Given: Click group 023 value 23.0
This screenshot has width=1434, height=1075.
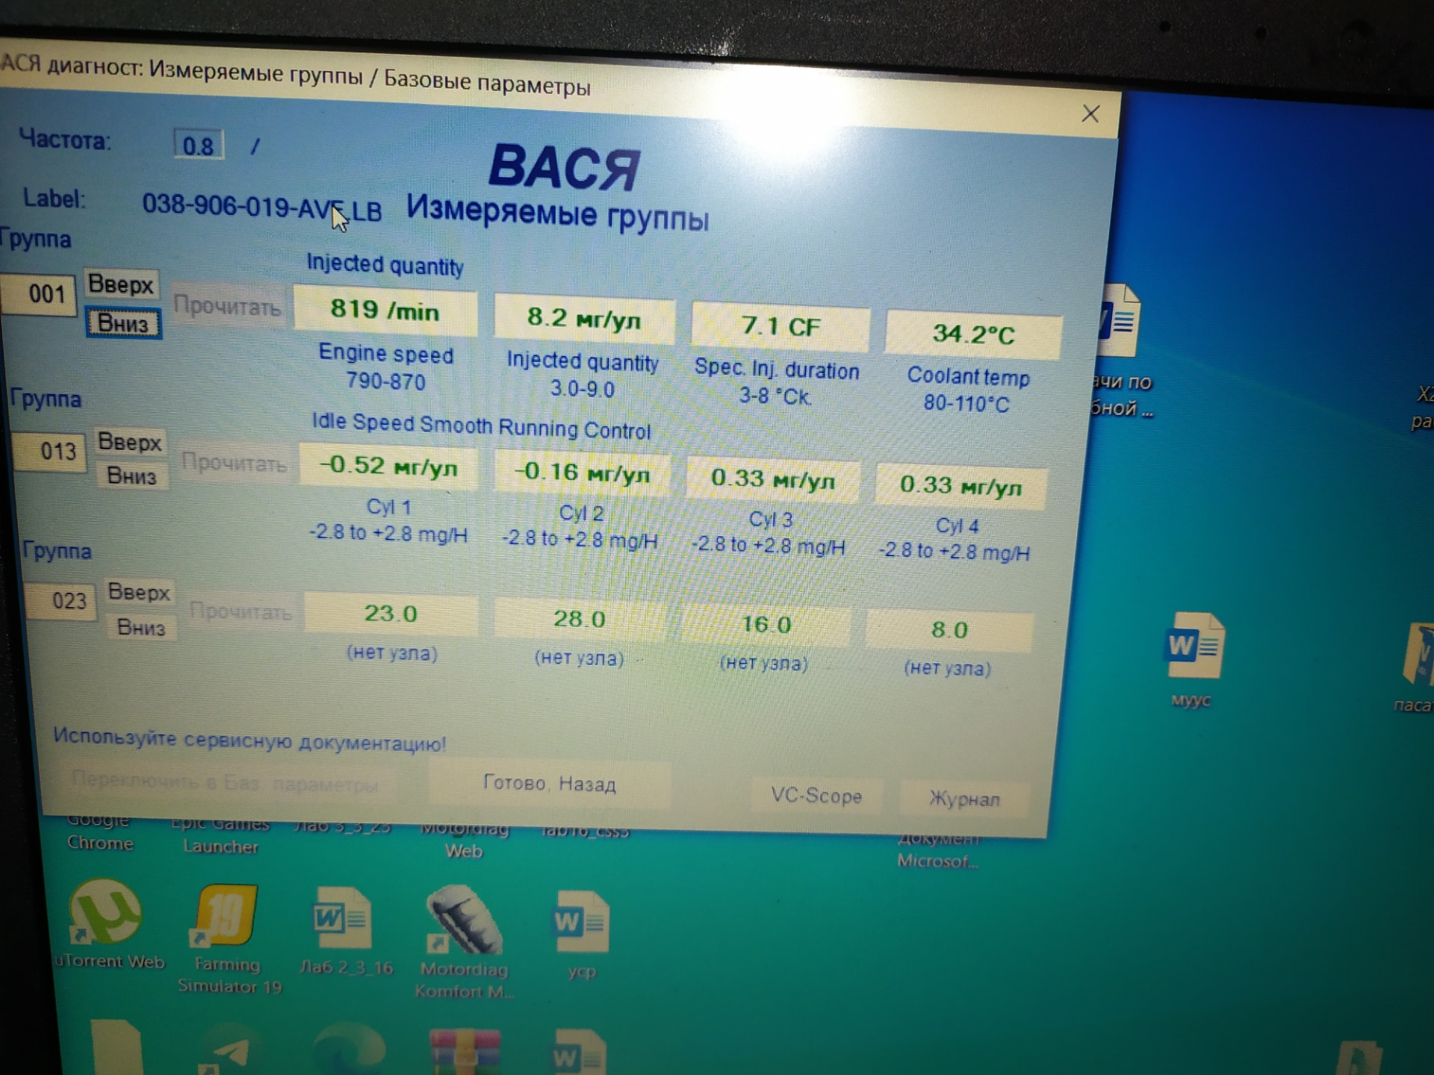Looking at the screenshot, I should 391,614.
